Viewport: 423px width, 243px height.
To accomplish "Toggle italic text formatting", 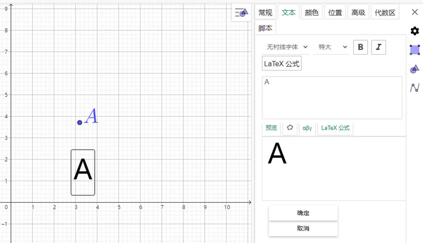I will click(379, 47).
